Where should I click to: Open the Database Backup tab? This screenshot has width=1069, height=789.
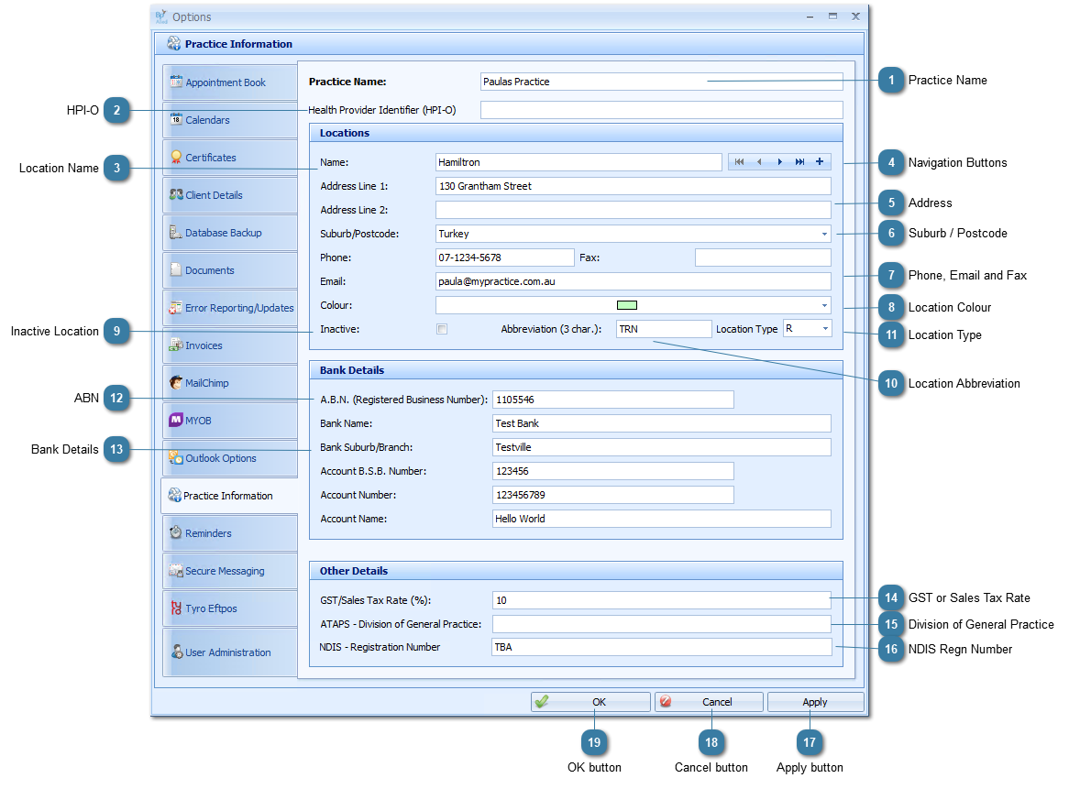(x=230, y=233)
